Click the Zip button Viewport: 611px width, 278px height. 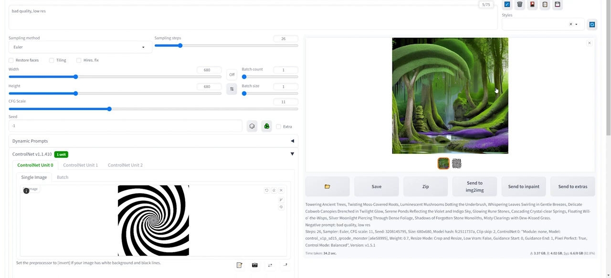425,186
